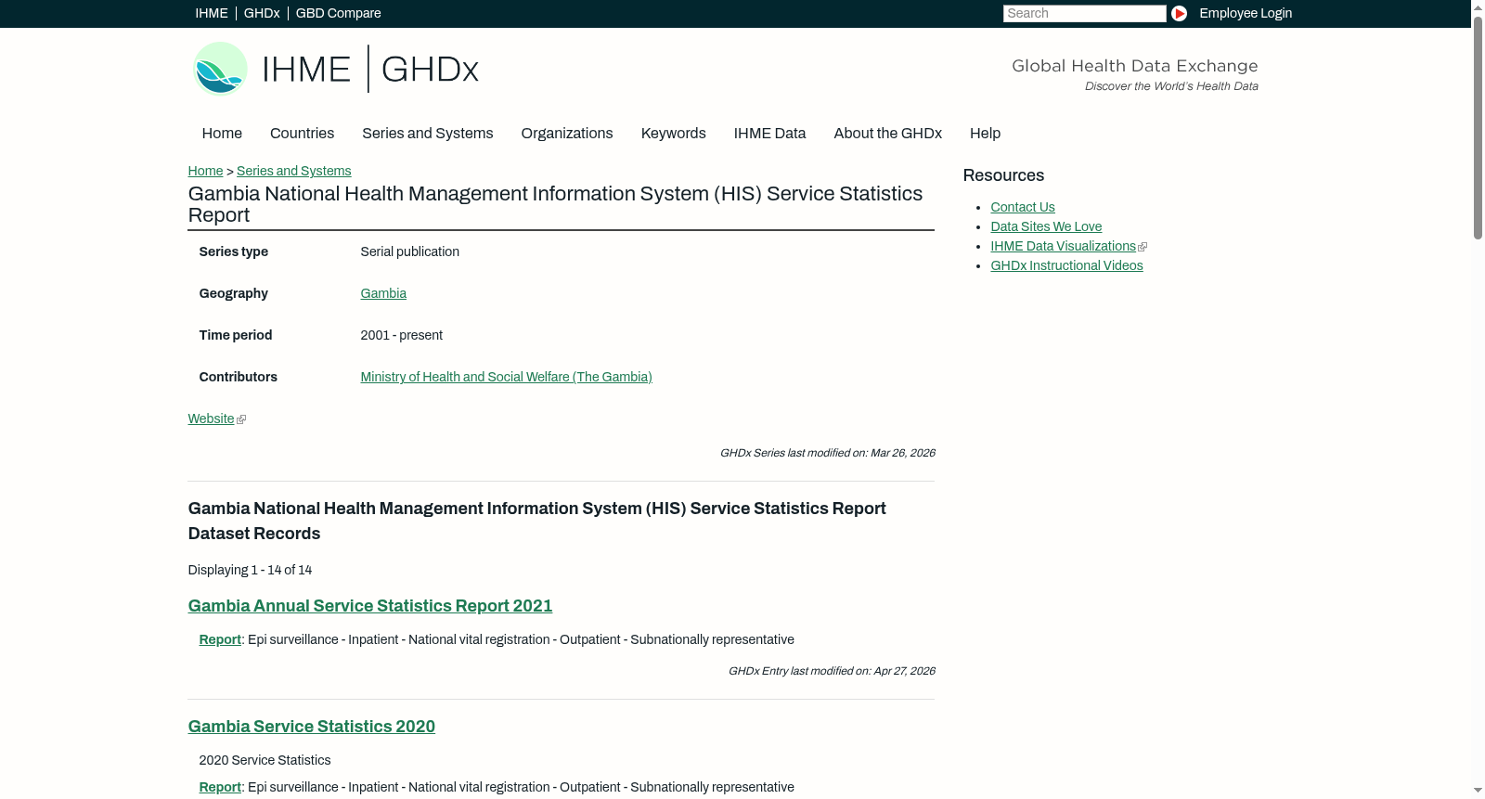
Task: Click the scrollbar up arrow
Action: pos(1478,7)
